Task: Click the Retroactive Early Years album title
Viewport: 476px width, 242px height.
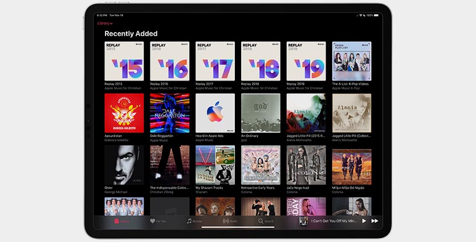Action: point(258,188)
